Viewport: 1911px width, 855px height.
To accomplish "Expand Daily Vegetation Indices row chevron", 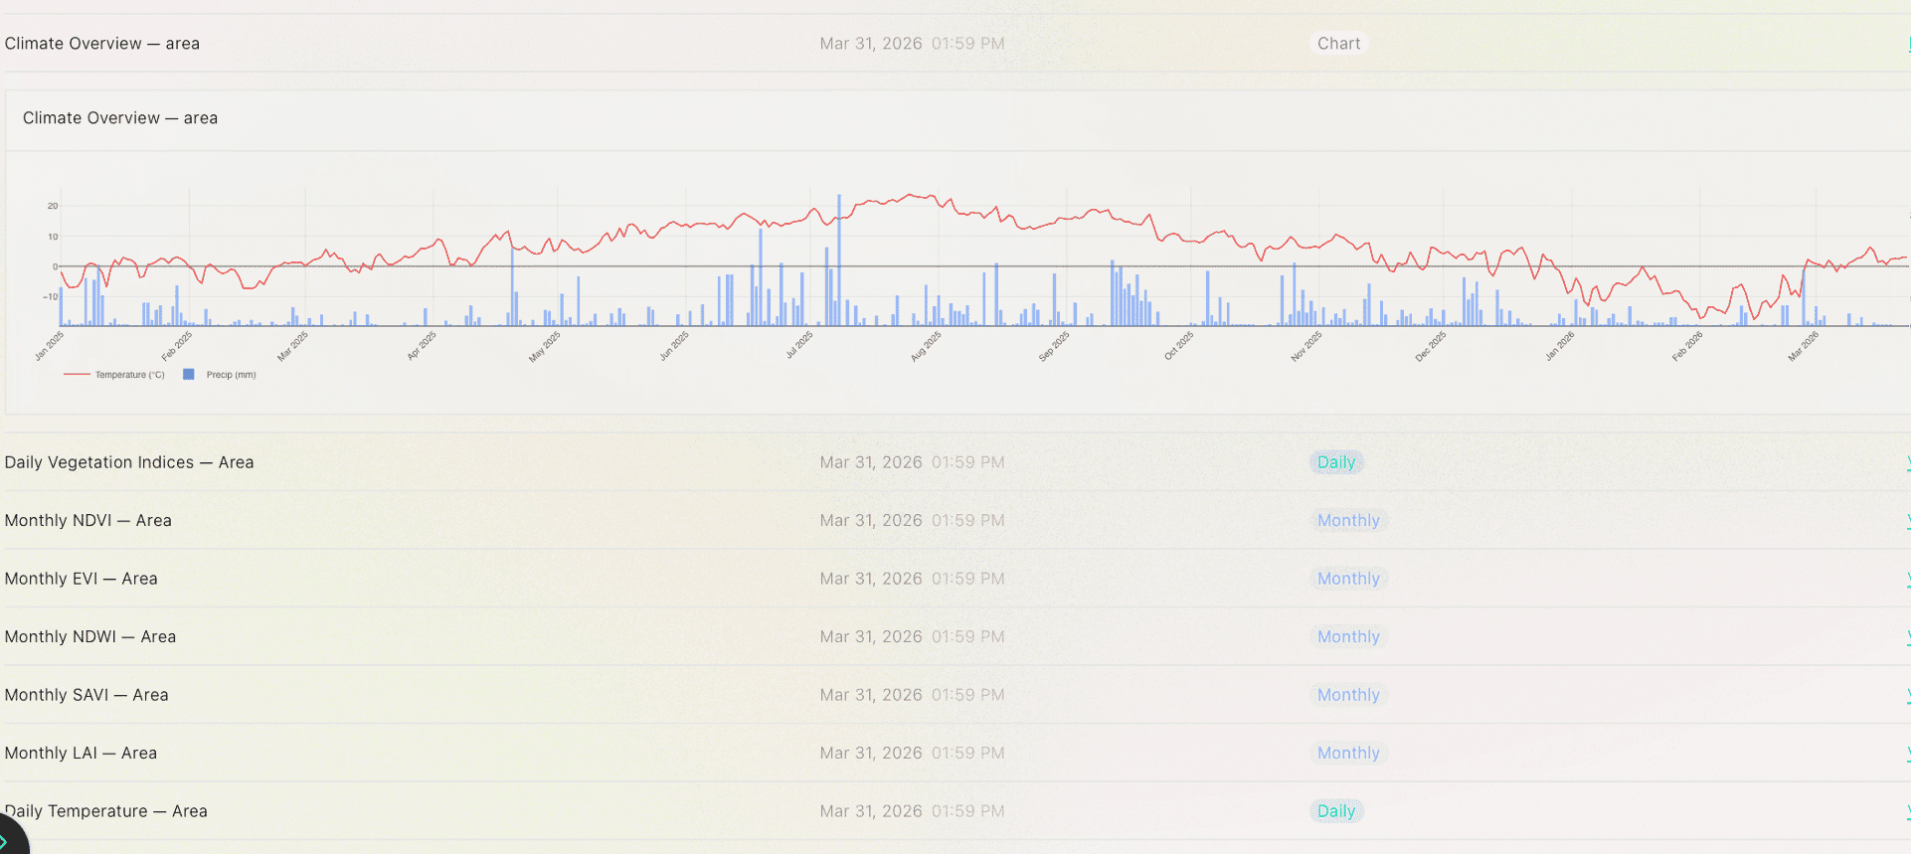I will point(1907,462).
